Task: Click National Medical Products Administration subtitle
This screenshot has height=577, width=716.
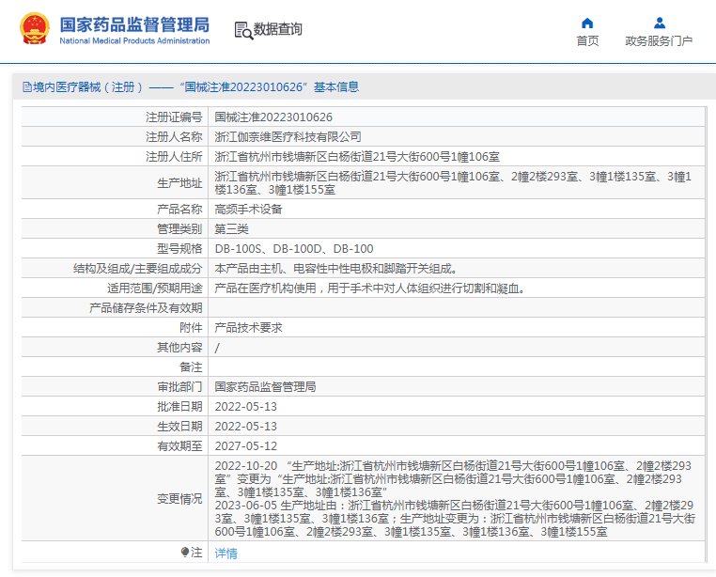Action: point(134,40)
